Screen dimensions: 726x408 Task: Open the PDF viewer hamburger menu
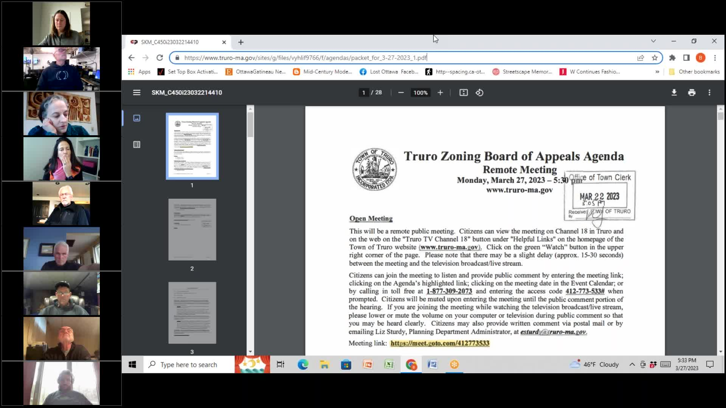coord(137,93)
